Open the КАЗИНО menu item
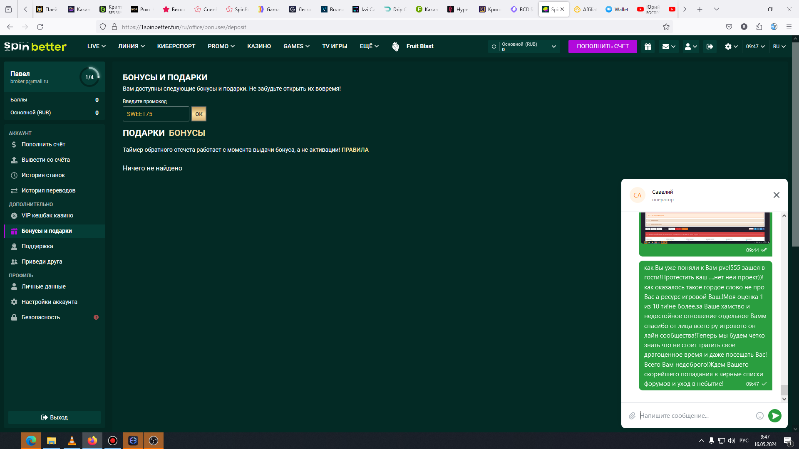799x449 pixels. [259, 47]
